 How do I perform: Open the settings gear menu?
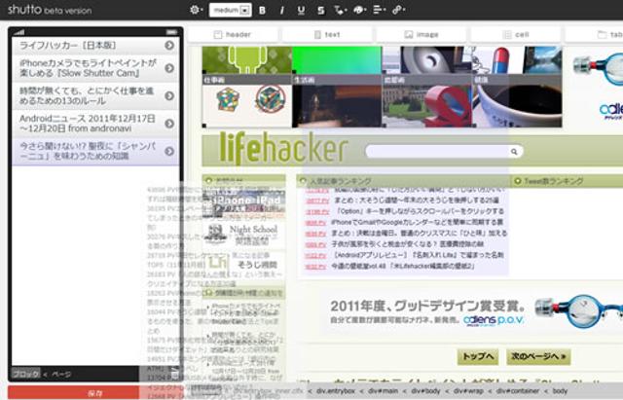coord(196,10)
